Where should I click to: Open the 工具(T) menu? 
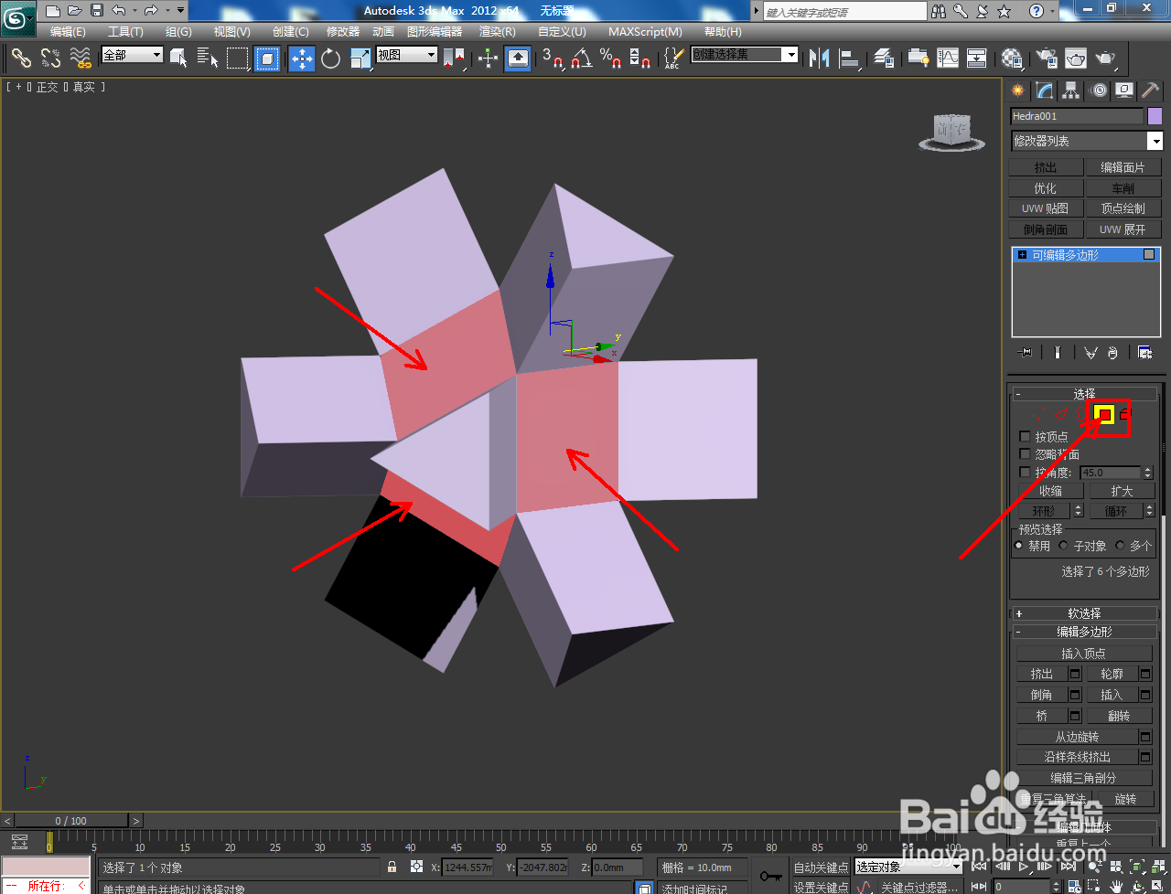[125, 31]
